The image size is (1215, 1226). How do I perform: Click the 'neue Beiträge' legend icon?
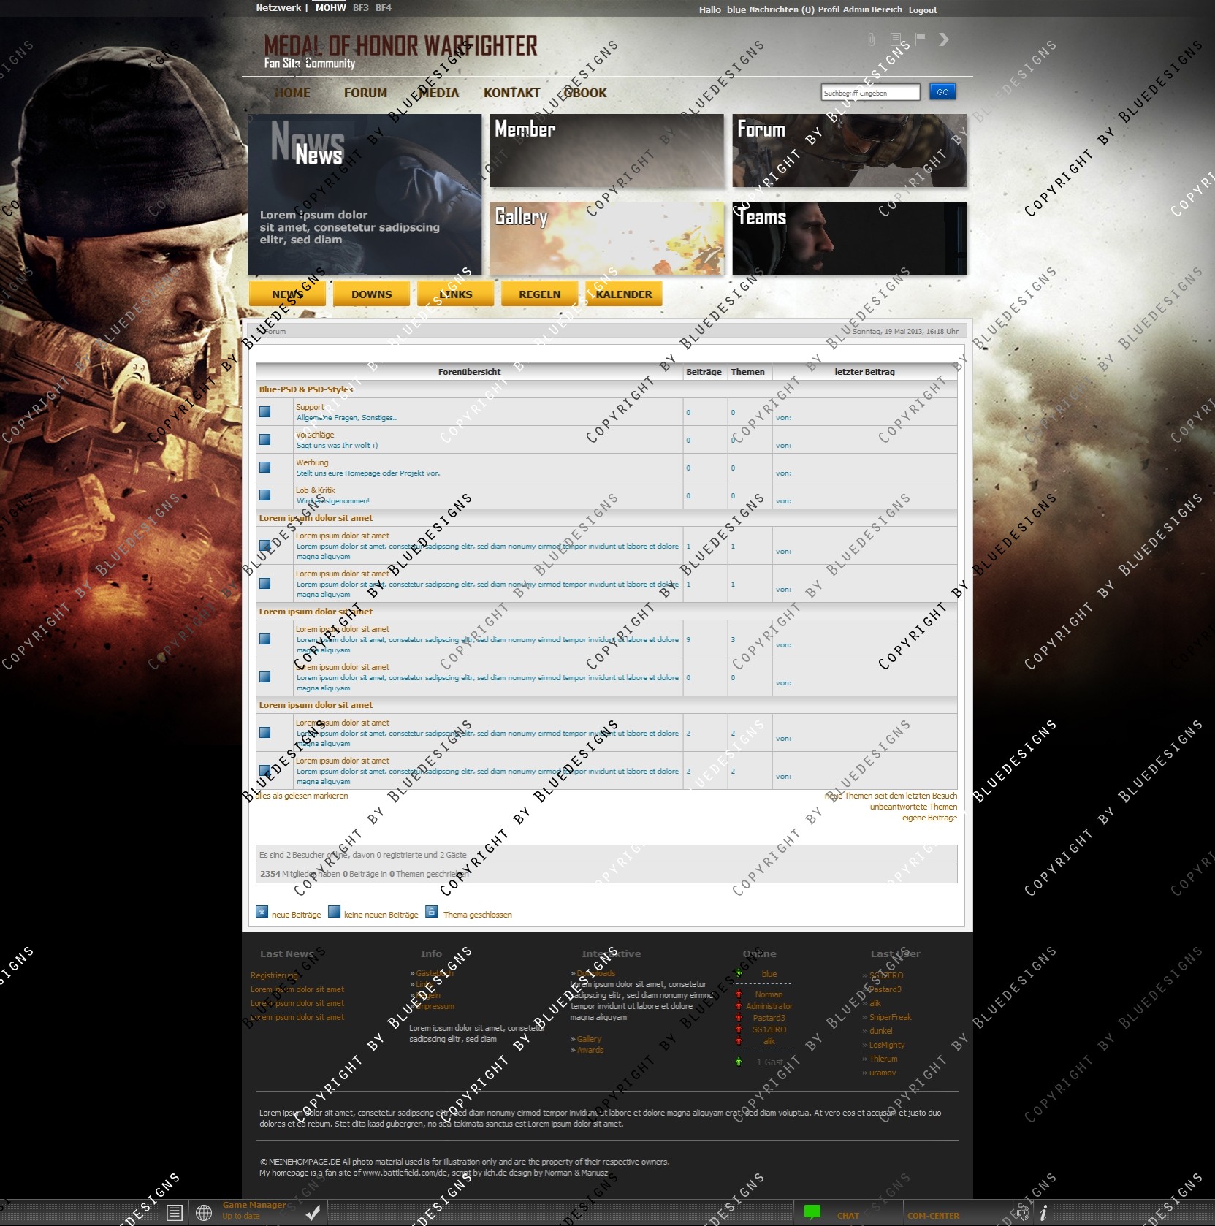[262, 912]
